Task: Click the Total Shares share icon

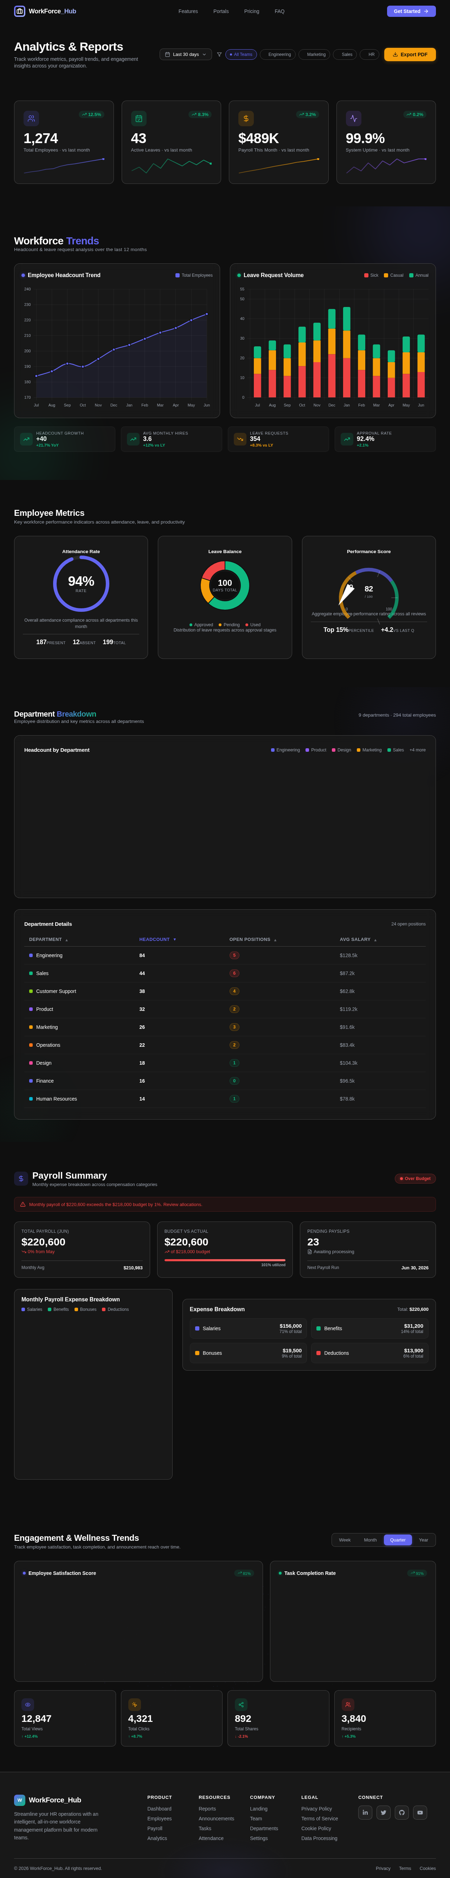Action: [x=242, y=1705]
